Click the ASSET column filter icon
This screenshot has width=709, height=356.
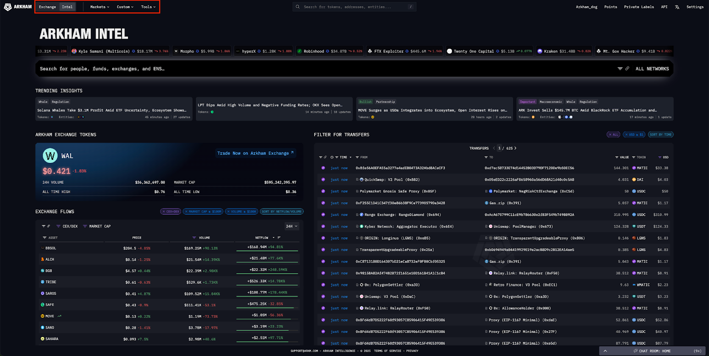tap(44, 238)
